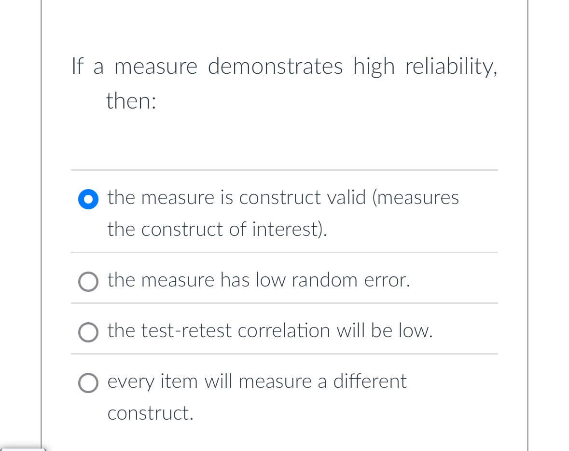Click the text 'every item will measure a different'
This screenshot has height=451, width=569.
pos(257,382)
